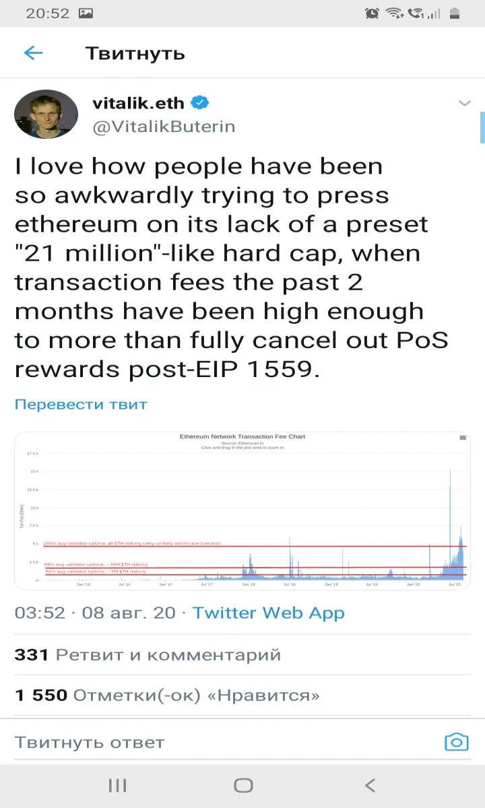Tap Android recent apps button
The image size is (485, 808).
click(118, 785)
